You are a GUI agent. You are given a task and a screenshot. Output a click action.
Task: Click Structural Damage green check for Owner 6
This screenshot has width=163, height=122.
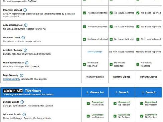(x=138, y=13)
